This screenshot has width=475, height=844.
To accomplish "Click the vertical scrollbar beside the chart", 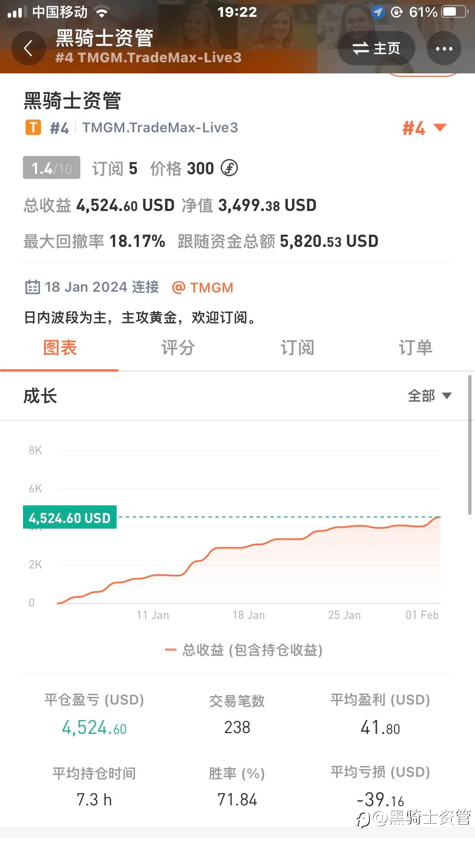I will (x=470, y=445).
